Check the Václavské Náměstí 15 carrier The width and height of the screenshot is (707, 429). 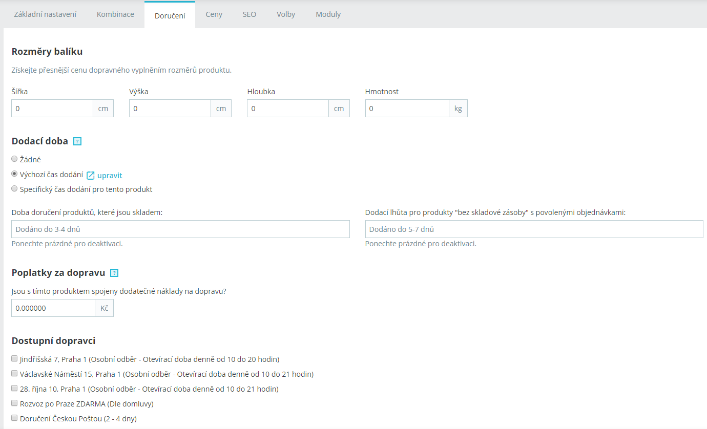(14, 373)
